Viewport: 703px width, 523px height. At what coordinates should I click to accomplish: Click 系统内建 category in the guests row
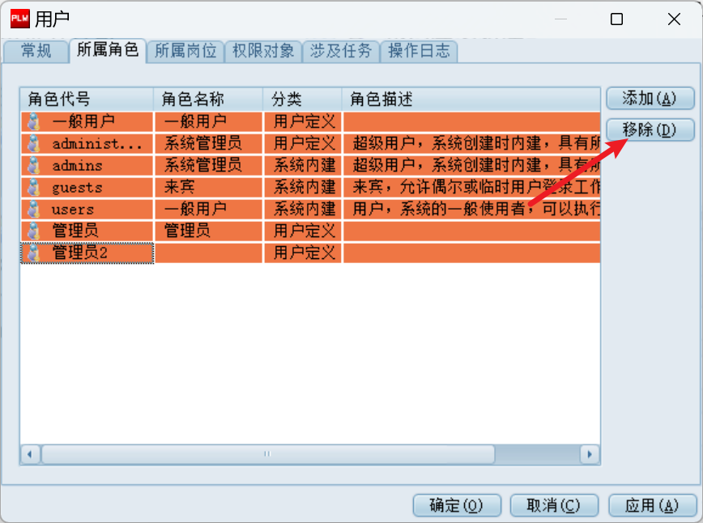tap(303, 187)
